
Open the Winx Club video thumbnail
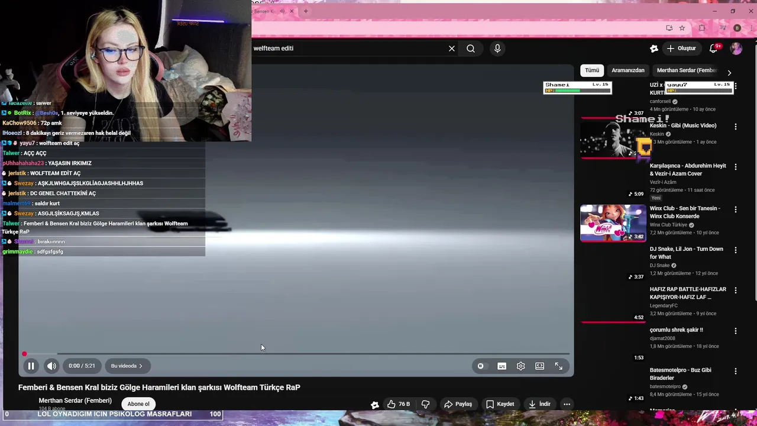(613, 223)
